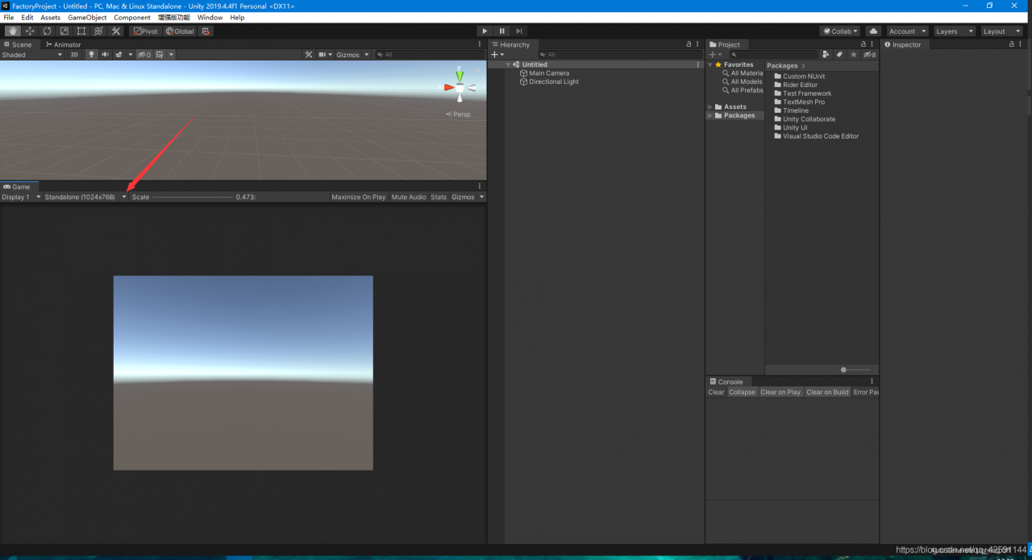Select the Rotate tool
This screenshot has width=1032, height=560.
pos(47,31)
